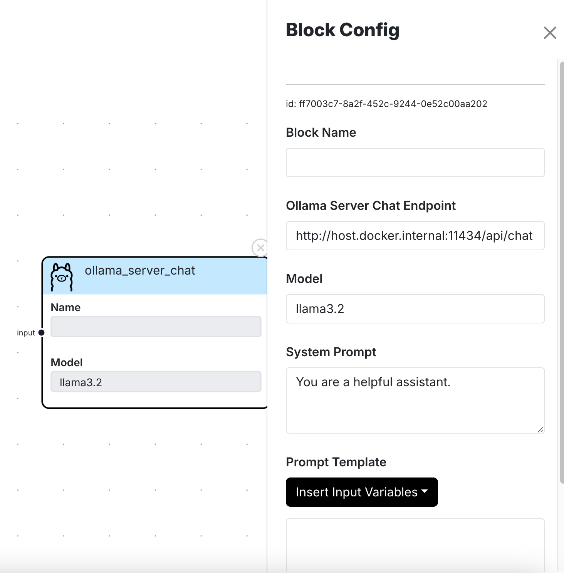
Task: Click the Model field in Block Config
Action: [415, 309]
